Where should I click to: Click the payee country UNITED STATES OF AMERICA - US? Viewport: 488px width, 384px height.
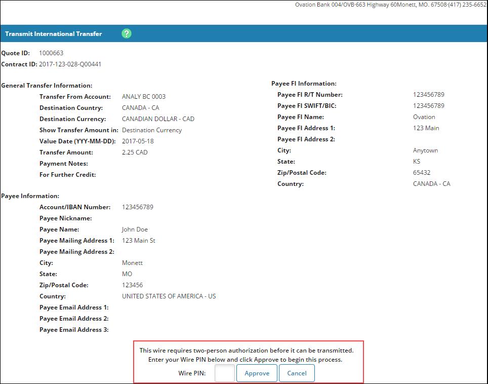coord(169,296)
